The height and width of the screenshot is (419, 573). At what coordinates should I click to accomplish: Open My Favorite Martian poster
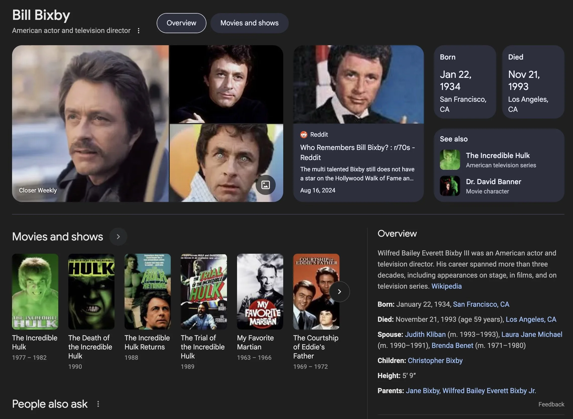[260, 292]
